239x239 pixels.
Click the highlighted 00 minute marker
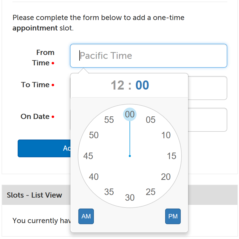[130, 114]
